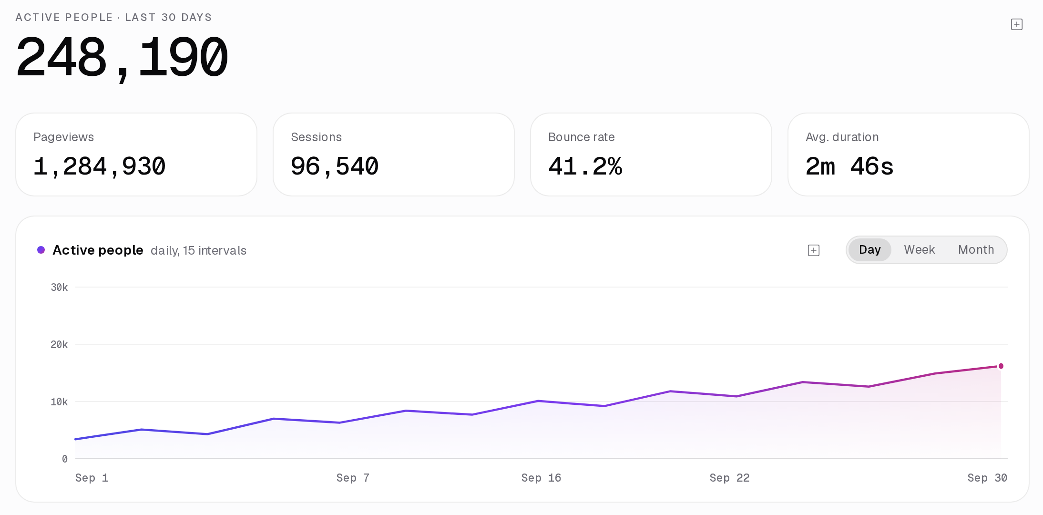Click the Active people chart title

(98, 250)
